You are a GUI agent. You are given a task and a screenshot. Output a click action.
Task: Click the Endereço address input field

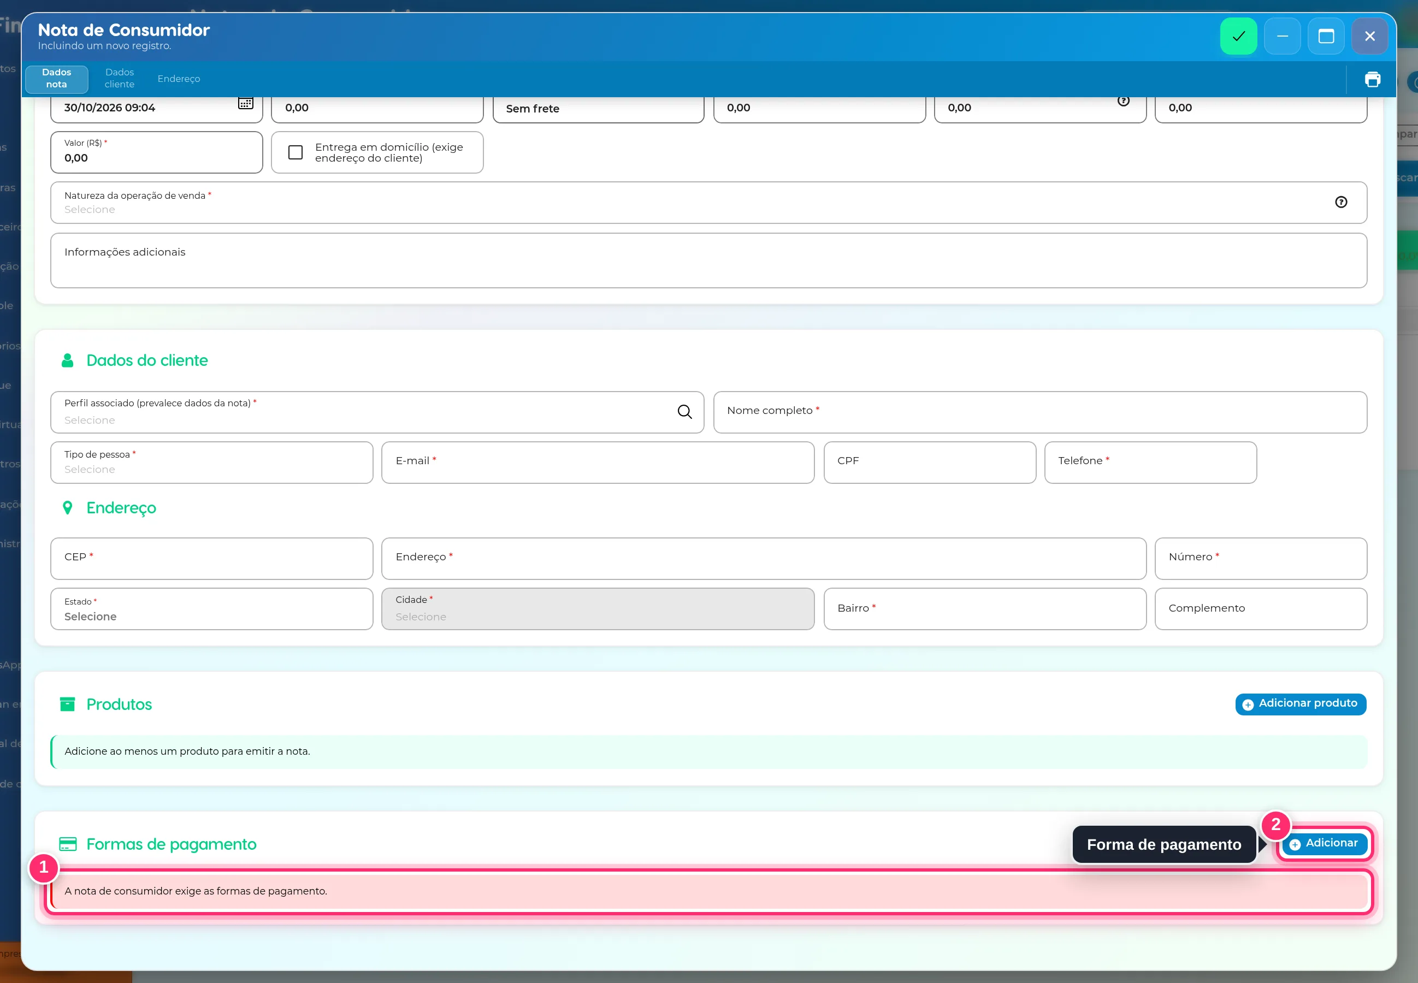763,559
